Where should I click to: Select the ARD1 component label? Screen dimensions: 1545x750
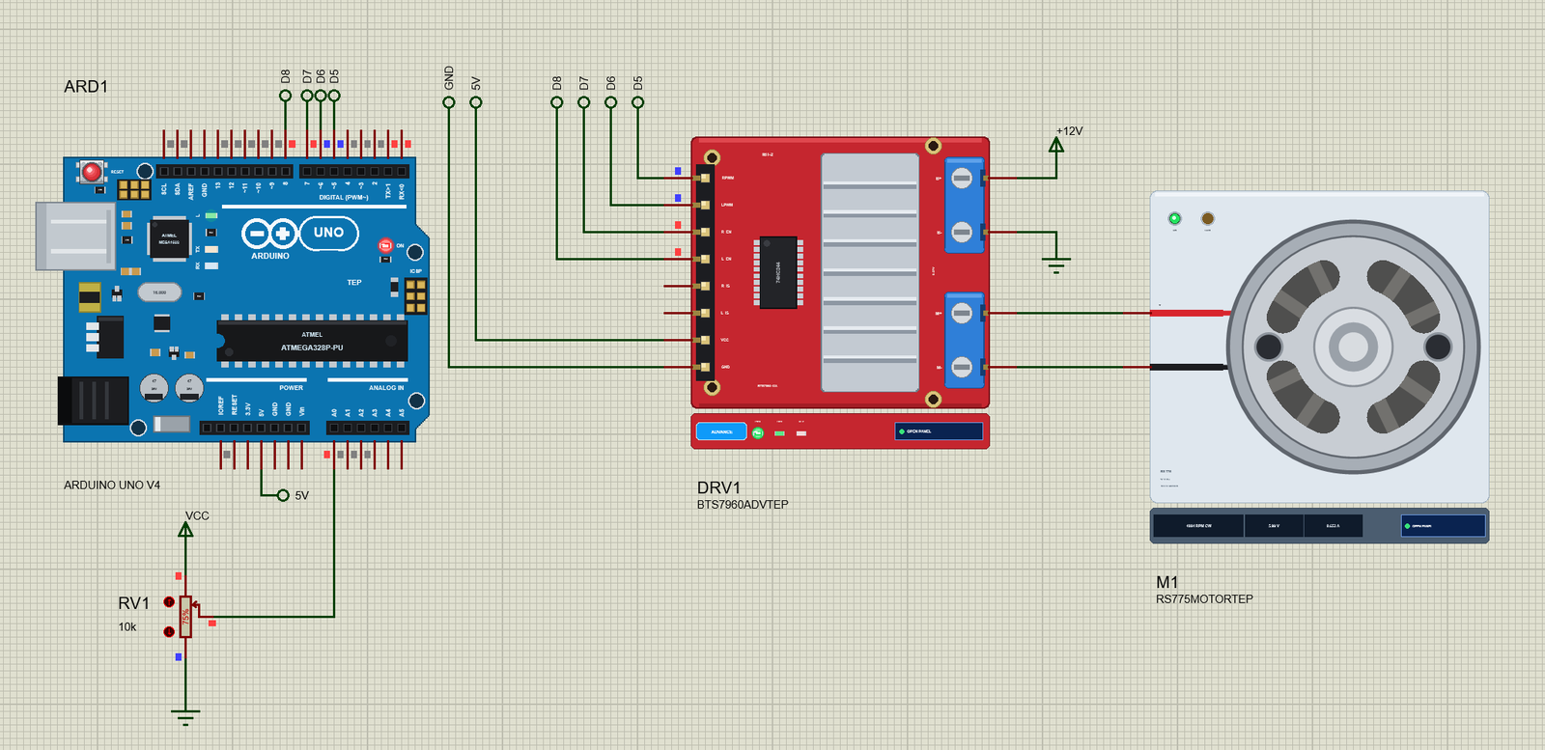click(x=86, y=87)
